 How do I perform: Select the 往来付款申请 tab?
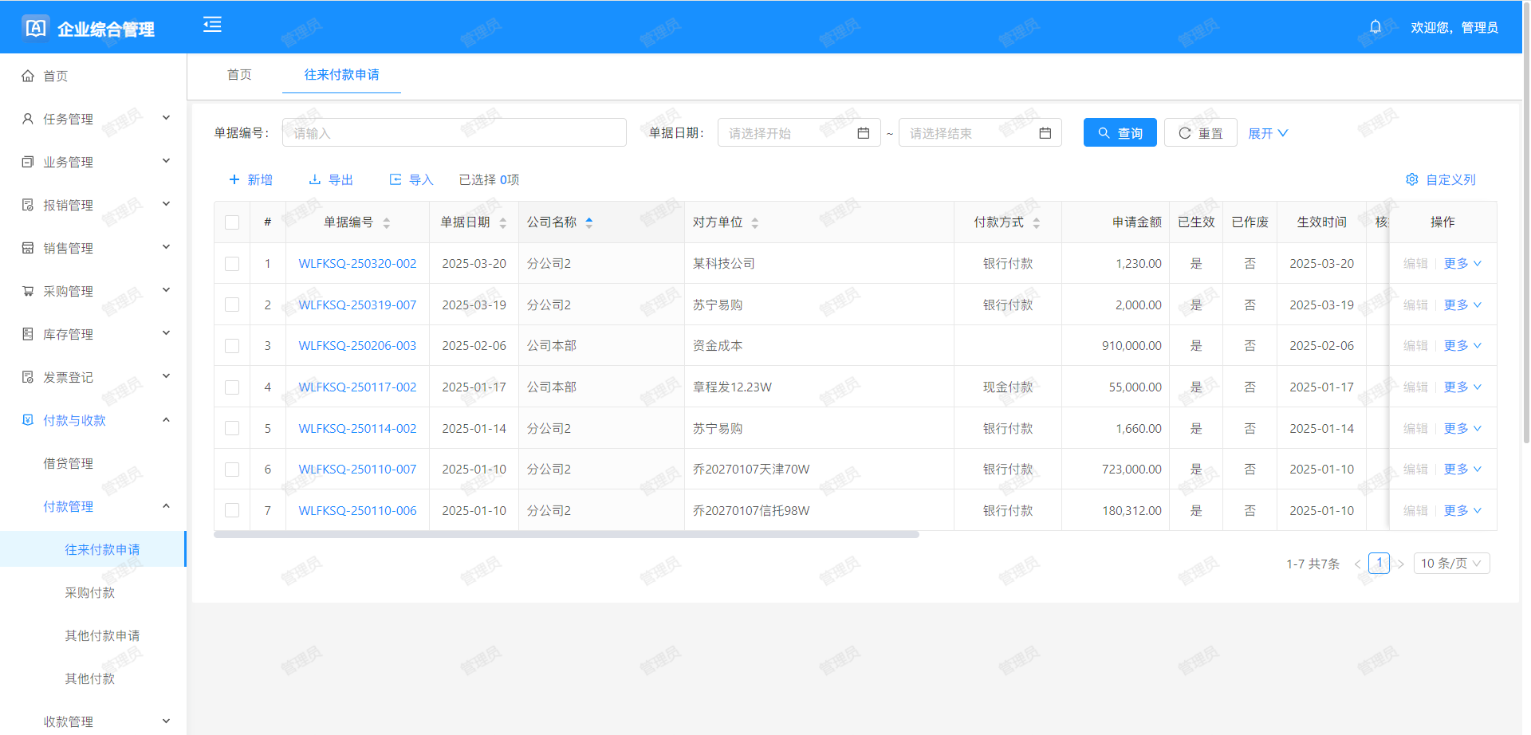pos(341,75)
